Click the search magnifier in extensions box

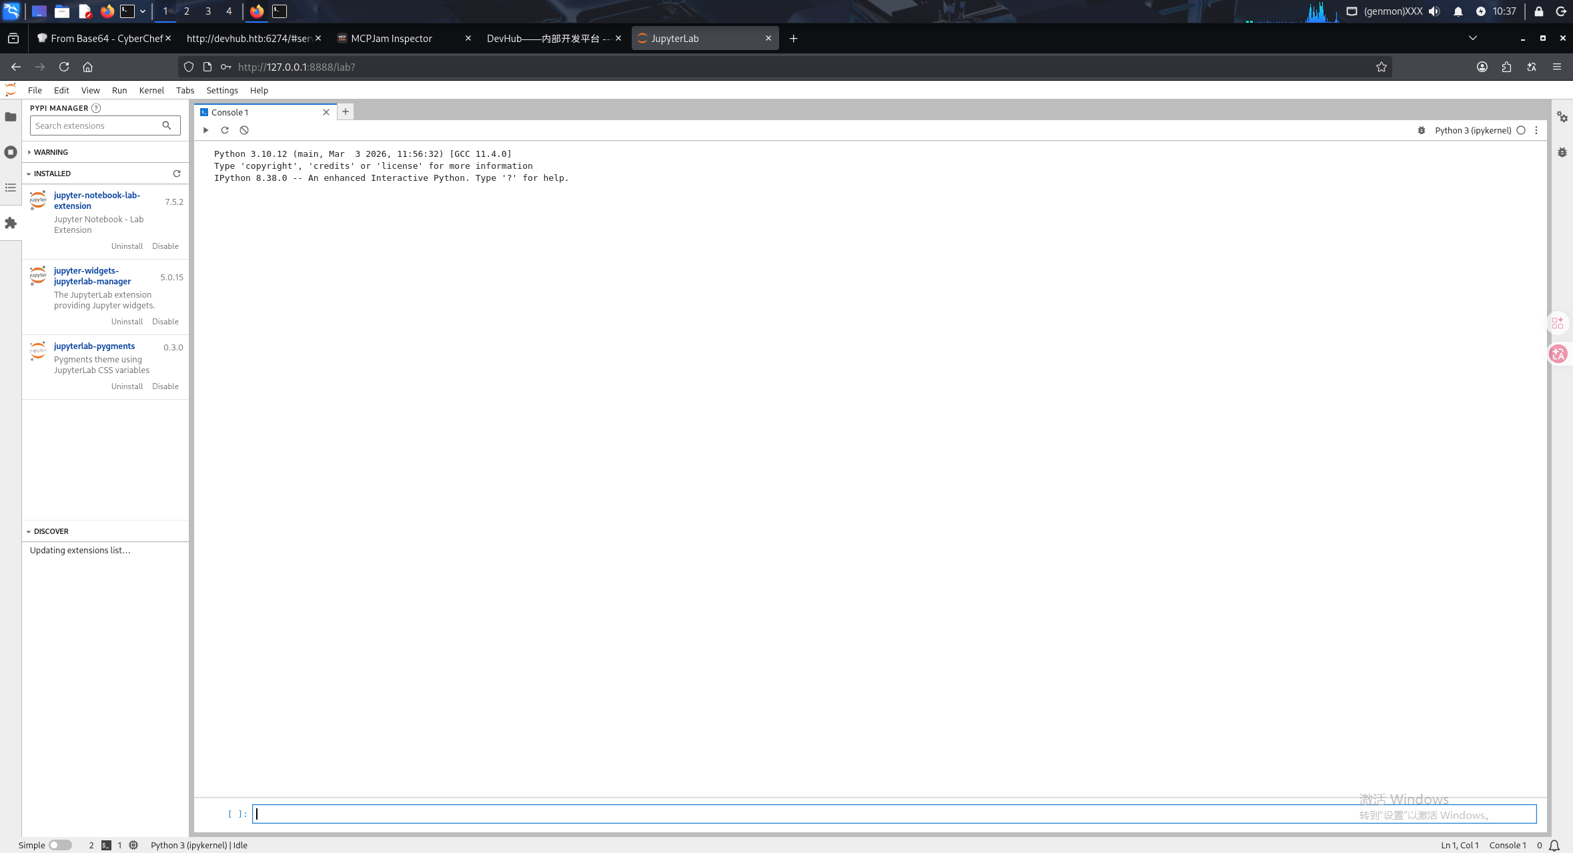coord(167,125)
